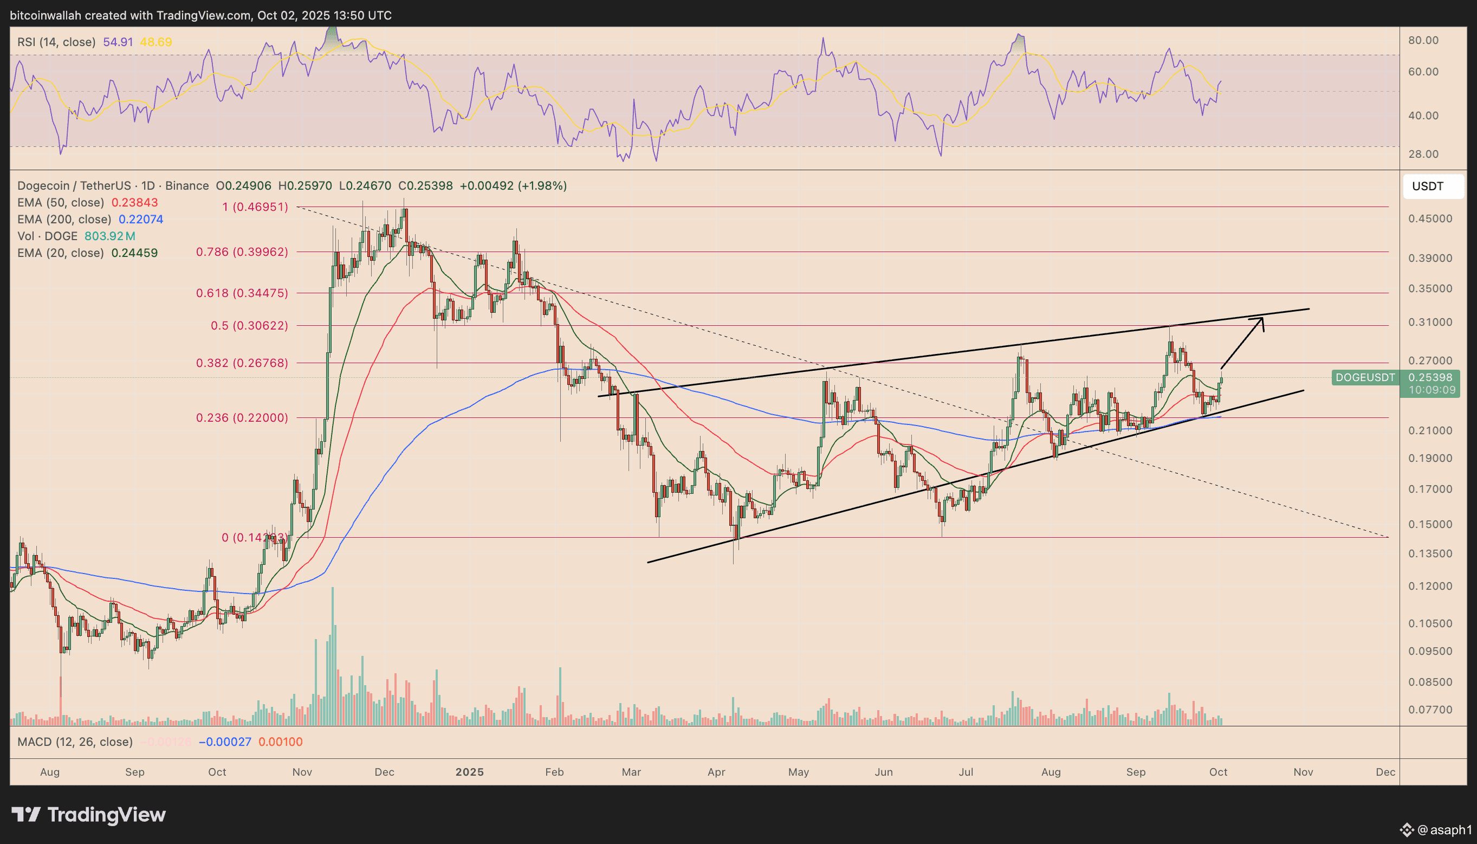Click the TradingView logo icon

click(26, 814)
